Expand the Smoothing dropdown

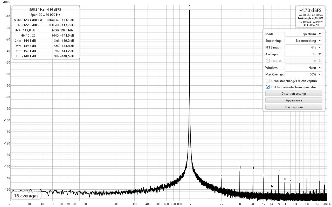pos(303,41)
